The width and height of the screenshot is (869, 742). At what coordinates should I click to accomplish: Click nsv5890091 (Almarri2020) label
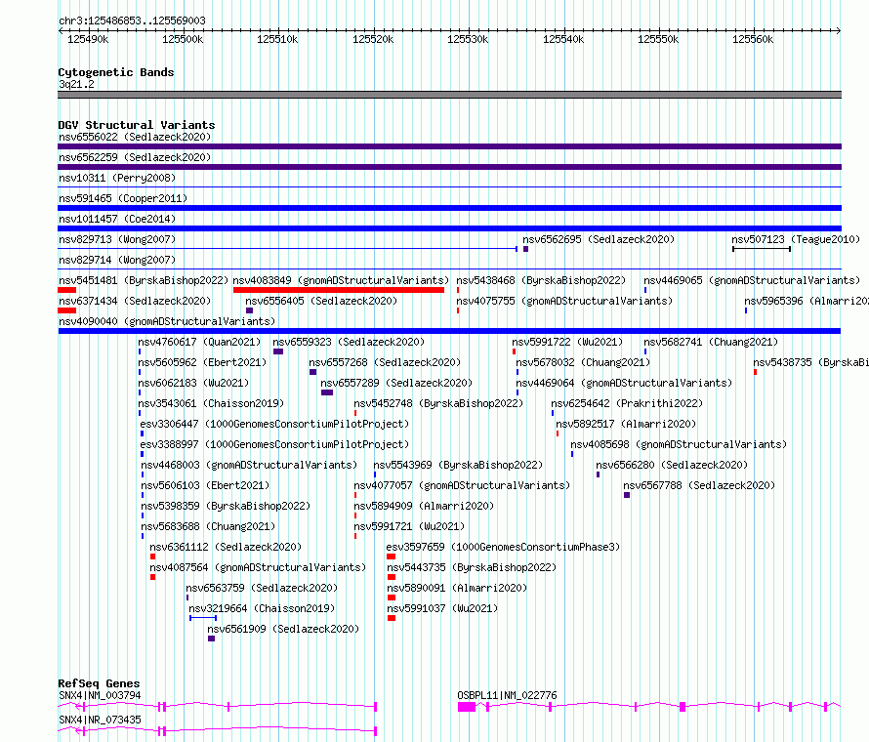coord(457,588)
